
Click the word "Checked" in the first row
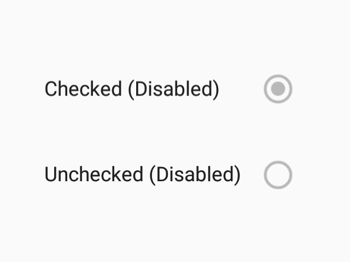click(83, 89)
